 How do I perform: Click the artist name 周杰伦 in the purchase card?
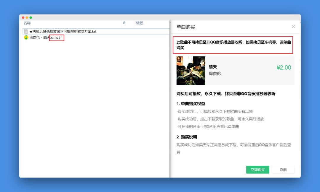(x=215, y=74)
